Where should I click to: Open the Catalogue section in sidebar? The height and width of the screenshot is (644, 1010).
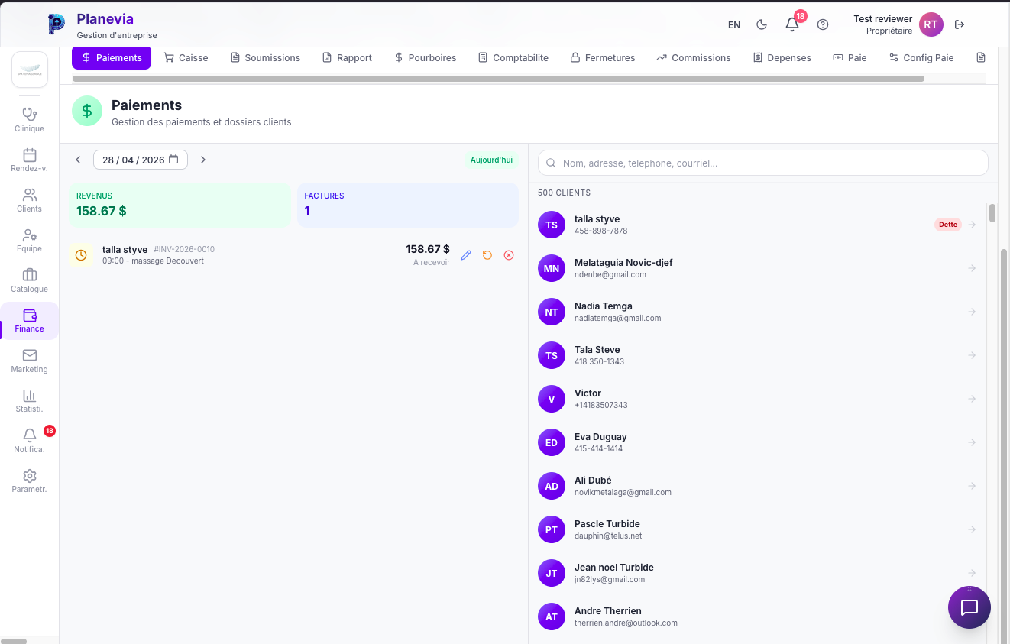(x=29, y=280)
